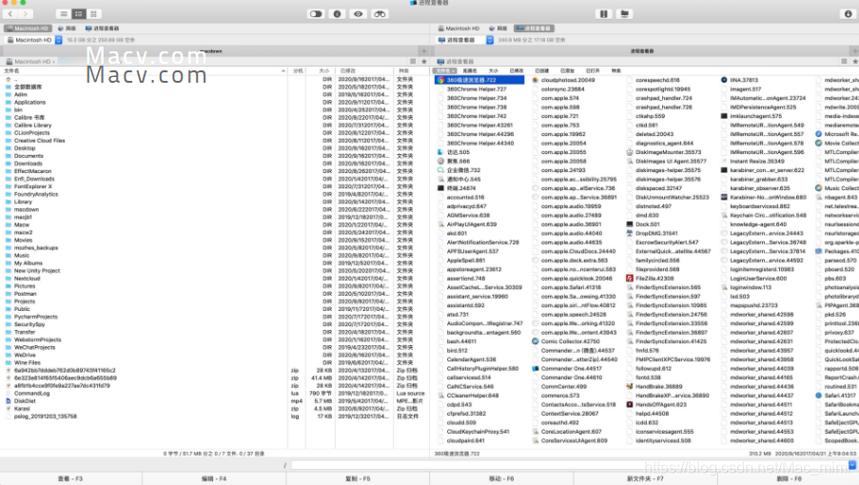Go forward with the right arrow button
The width and height of the screenshot is (859, 485).
[x=25, y=13]
